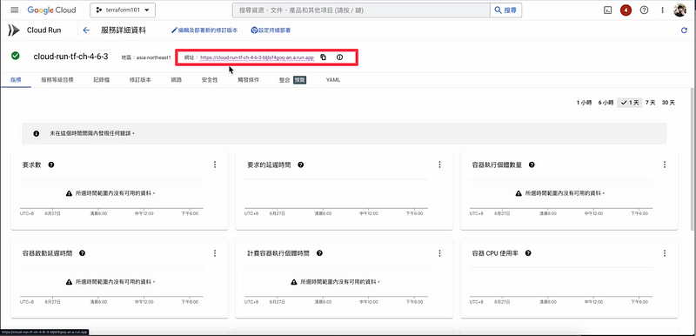Click help icon beside 容器 CPU 使用率

click(528, 253)
